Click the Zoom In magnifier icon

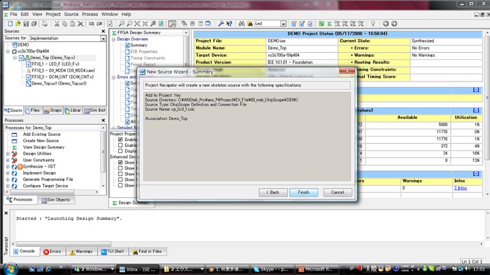tap(121, 24)
